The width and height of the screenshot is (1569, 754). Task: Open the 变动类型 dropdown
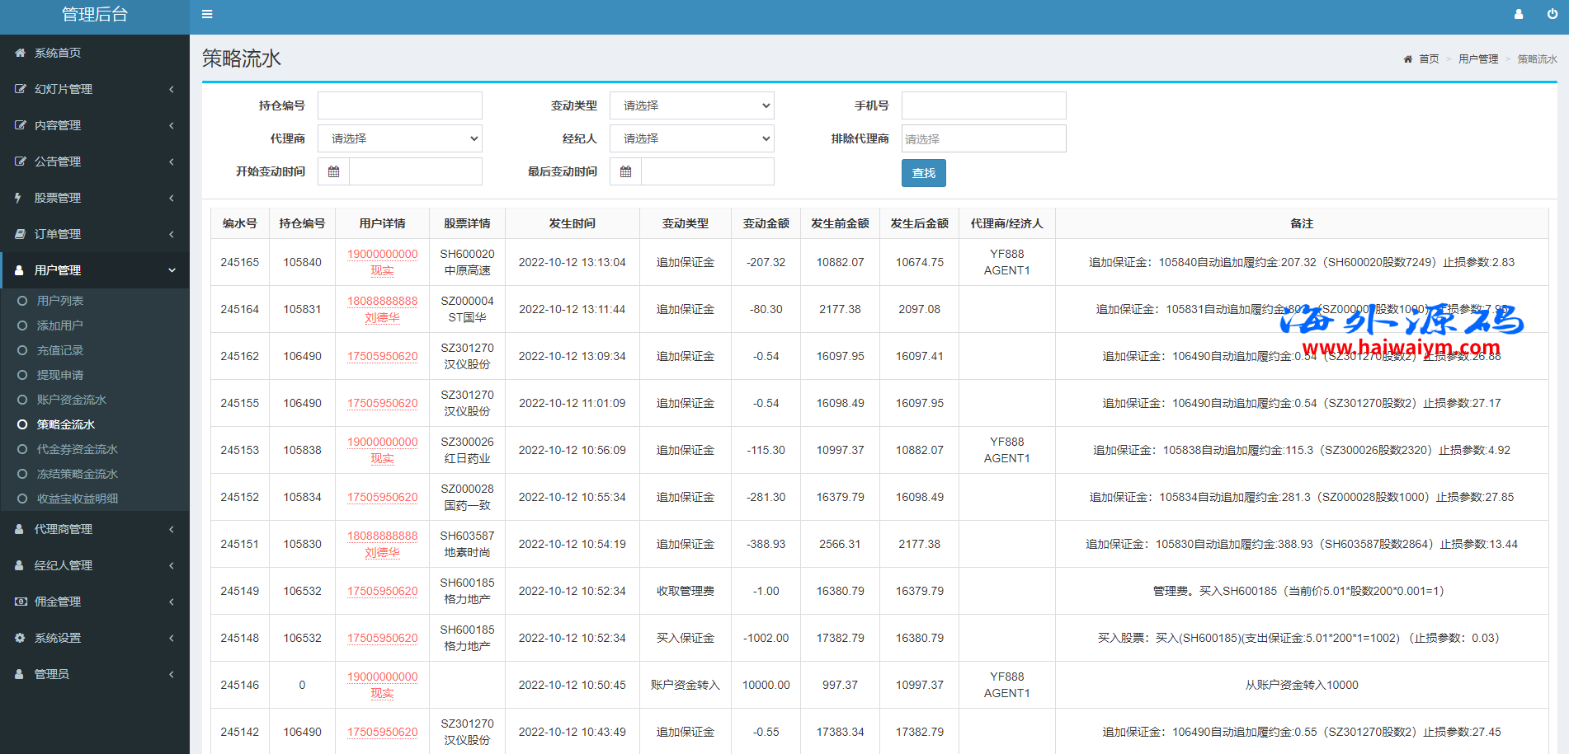click(x=691, y=105)
